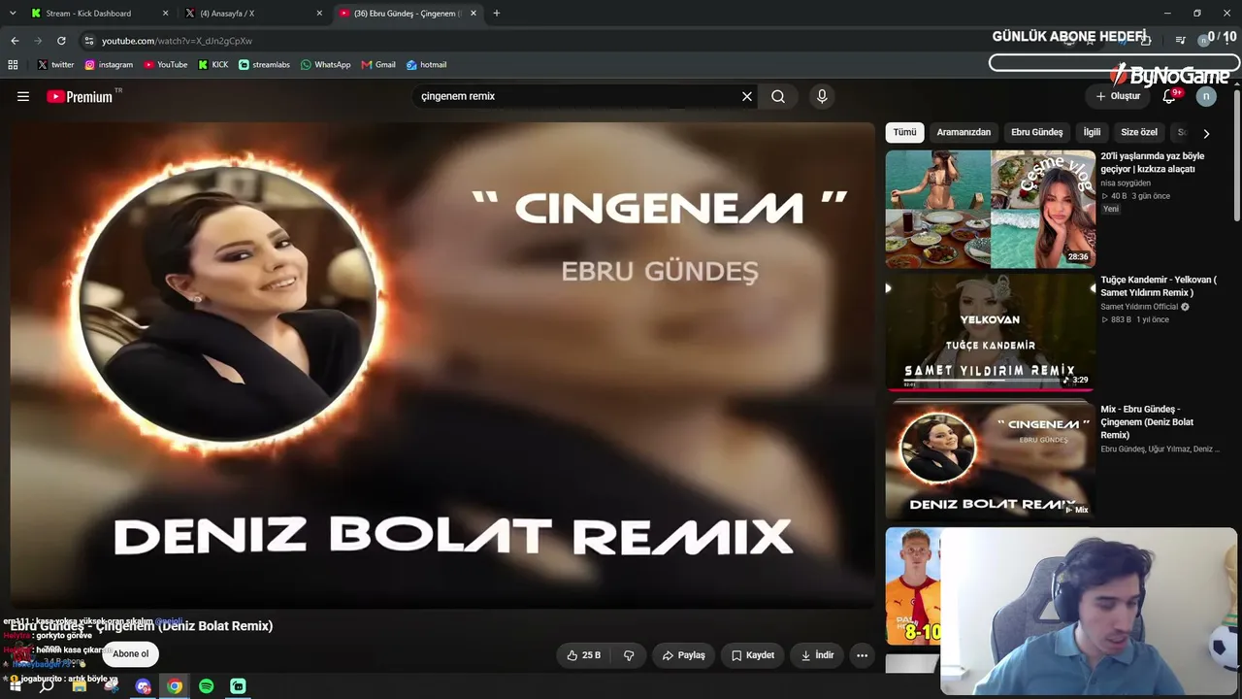Like the video (25 B)
Image resolution: width=1242 pixels, height=699 pixels.
pos(583,655)
